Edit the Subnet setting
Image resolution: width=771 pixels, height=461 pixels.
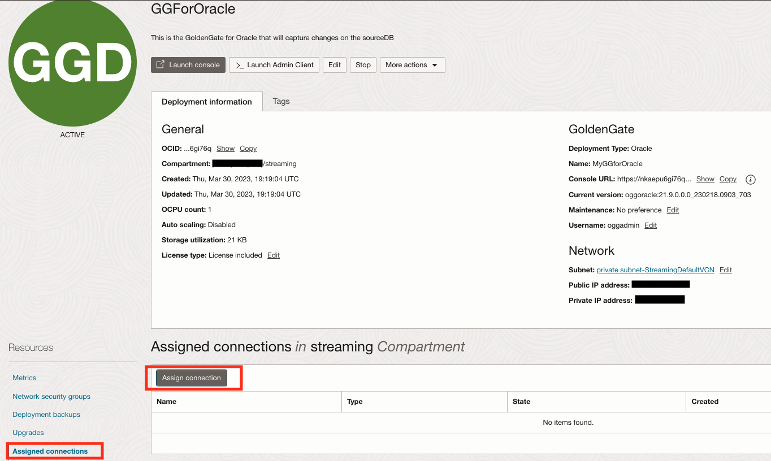726,270
